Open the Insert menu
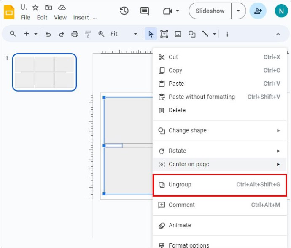This screenshot has height=248, width=291. point(81,18)
